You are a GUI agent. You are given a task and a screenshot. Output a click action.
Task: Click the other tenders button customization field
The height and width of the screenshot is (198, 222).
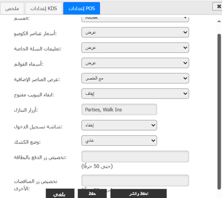click(135, 181)
